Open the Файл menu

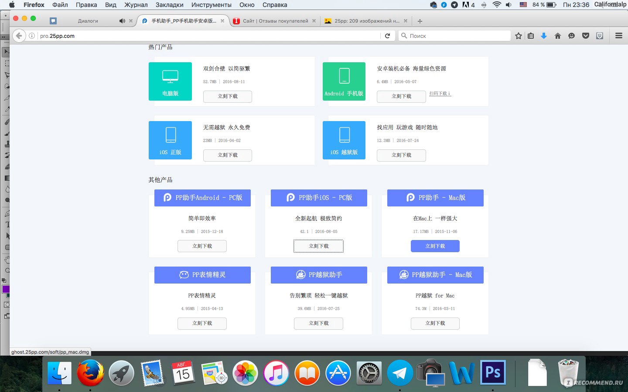60,5
